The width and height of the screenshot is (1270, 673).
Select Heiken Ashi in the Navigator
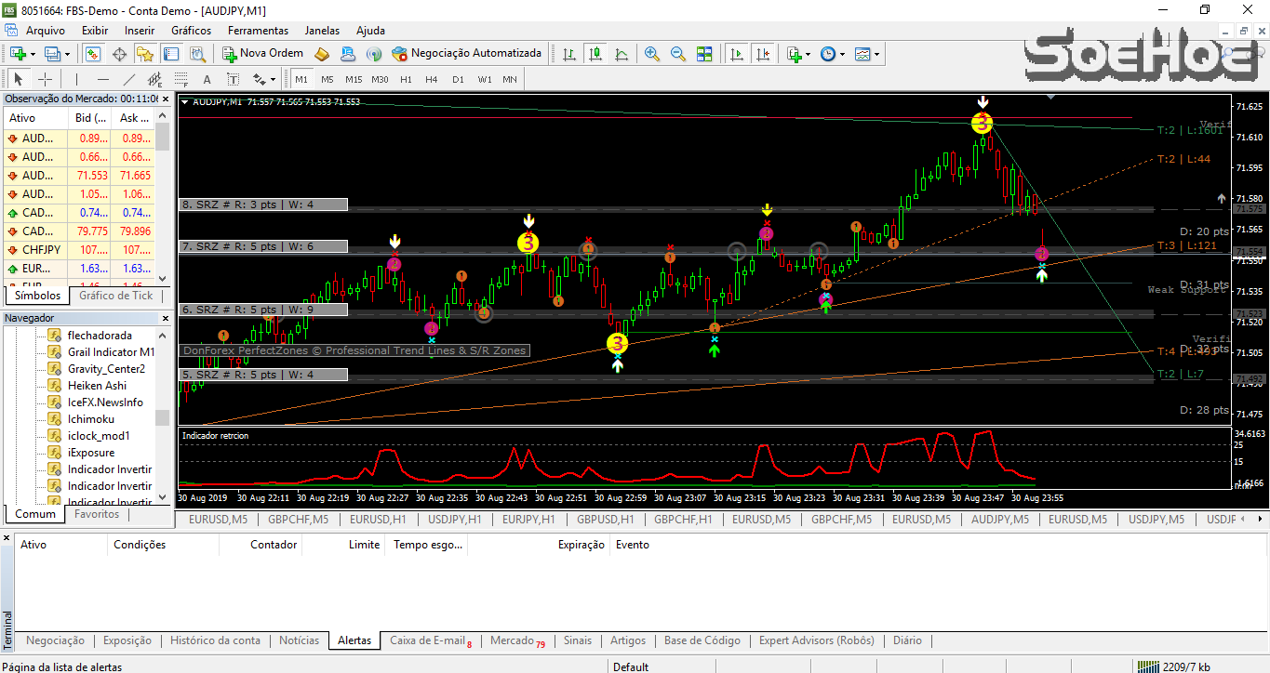point(98,385)
